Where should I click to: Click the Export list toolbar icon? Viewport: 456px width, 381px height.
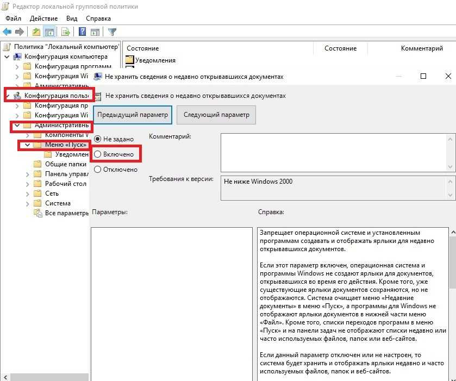click(x=66, y=32)
